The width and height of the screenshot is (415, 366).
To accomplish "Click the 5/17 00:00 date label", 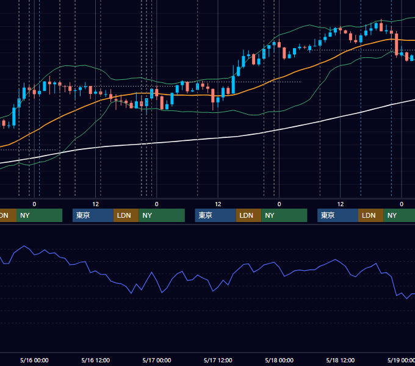I will tap(157, 360).
